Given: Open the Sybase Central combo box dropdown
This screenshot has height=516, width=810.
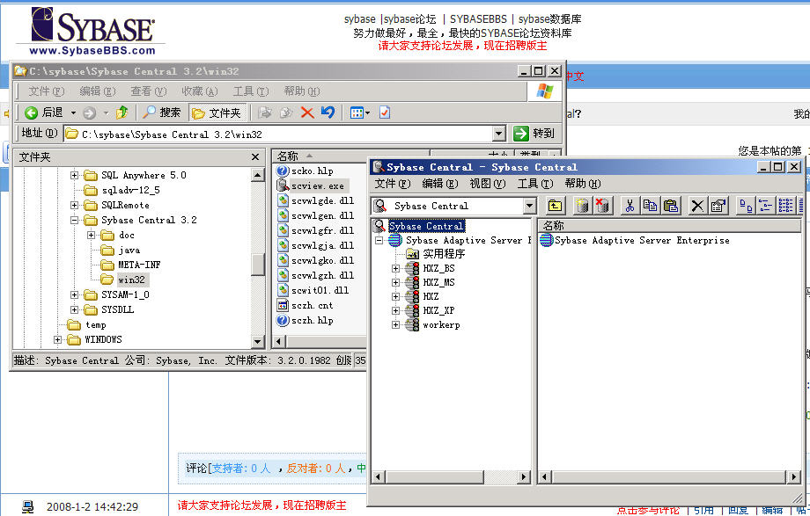Looking at the screenshot, I should (529, 206).
